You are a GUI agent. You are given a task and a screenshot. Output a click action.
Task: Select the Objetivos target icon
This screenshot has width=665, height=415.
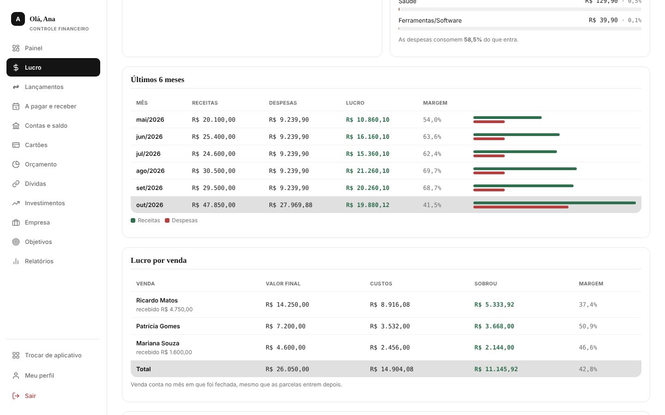pyautogui.click(x=16, y=242)
